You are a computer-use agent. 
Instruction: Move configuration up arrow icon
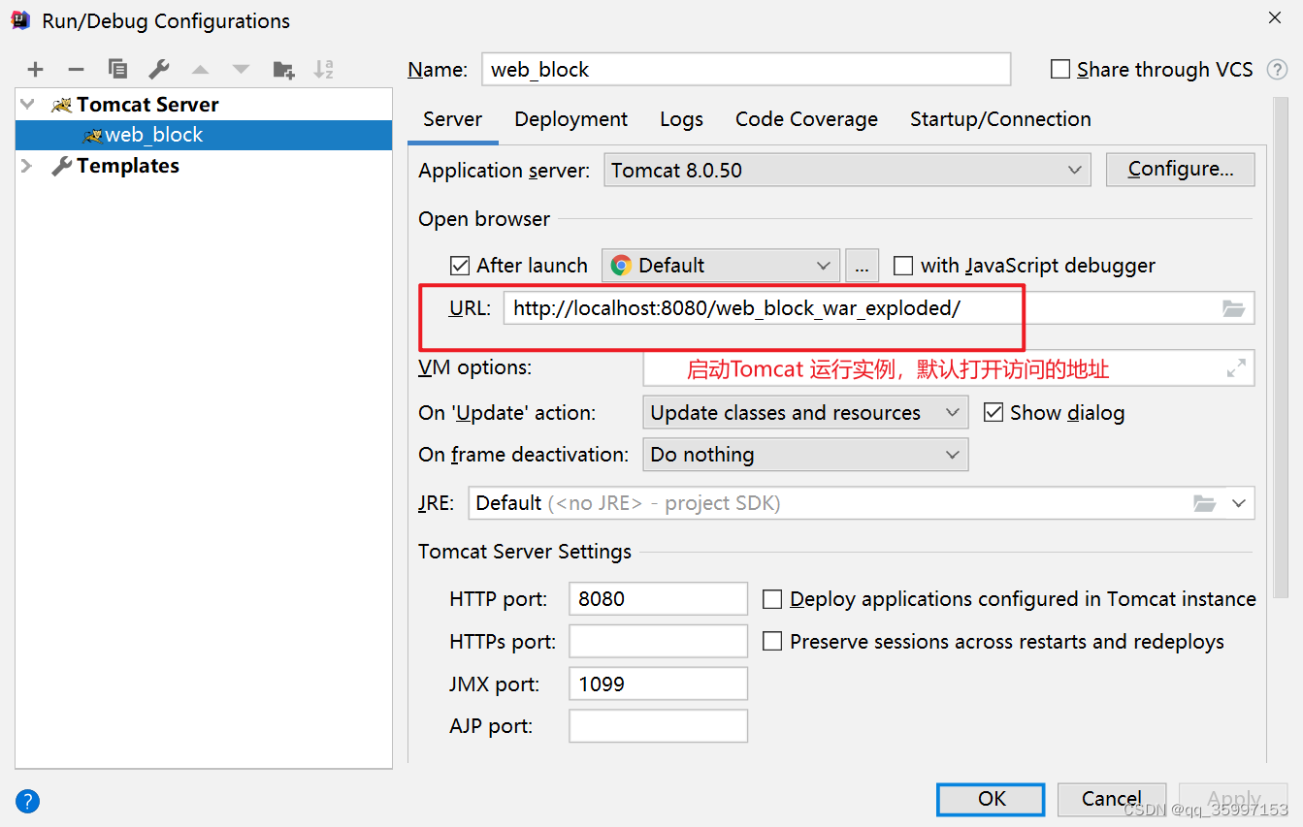(x=200, y=70)
